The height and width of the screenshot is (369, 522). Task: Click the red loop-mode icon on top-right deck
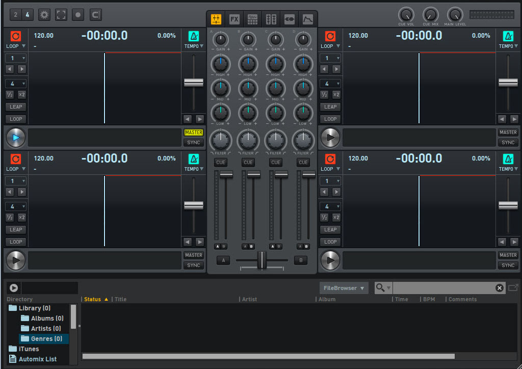click(x=330, y=36)
